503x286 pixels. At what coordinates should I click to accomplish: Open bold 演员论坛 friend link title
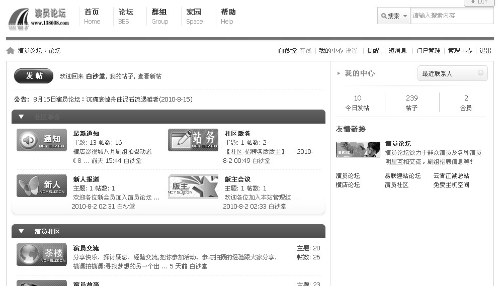tap(398, 144)
